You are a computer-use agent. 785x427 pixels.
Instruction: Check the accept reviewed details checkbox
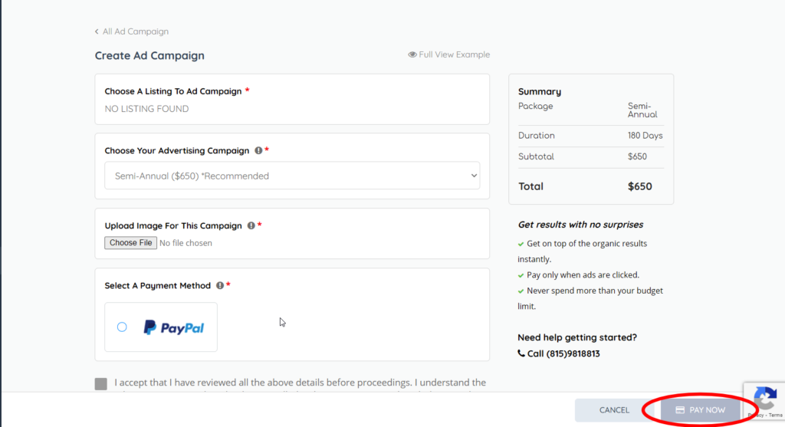coord(101,384)
